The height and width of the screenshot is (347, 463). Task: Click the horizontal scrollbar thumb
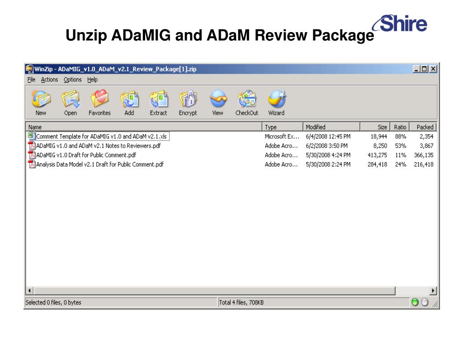point(214,291)
